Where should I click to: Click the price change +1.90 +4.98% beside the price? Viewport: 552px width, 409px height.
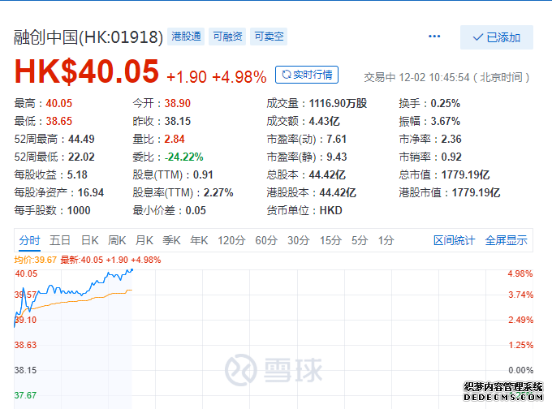point(216,77)
